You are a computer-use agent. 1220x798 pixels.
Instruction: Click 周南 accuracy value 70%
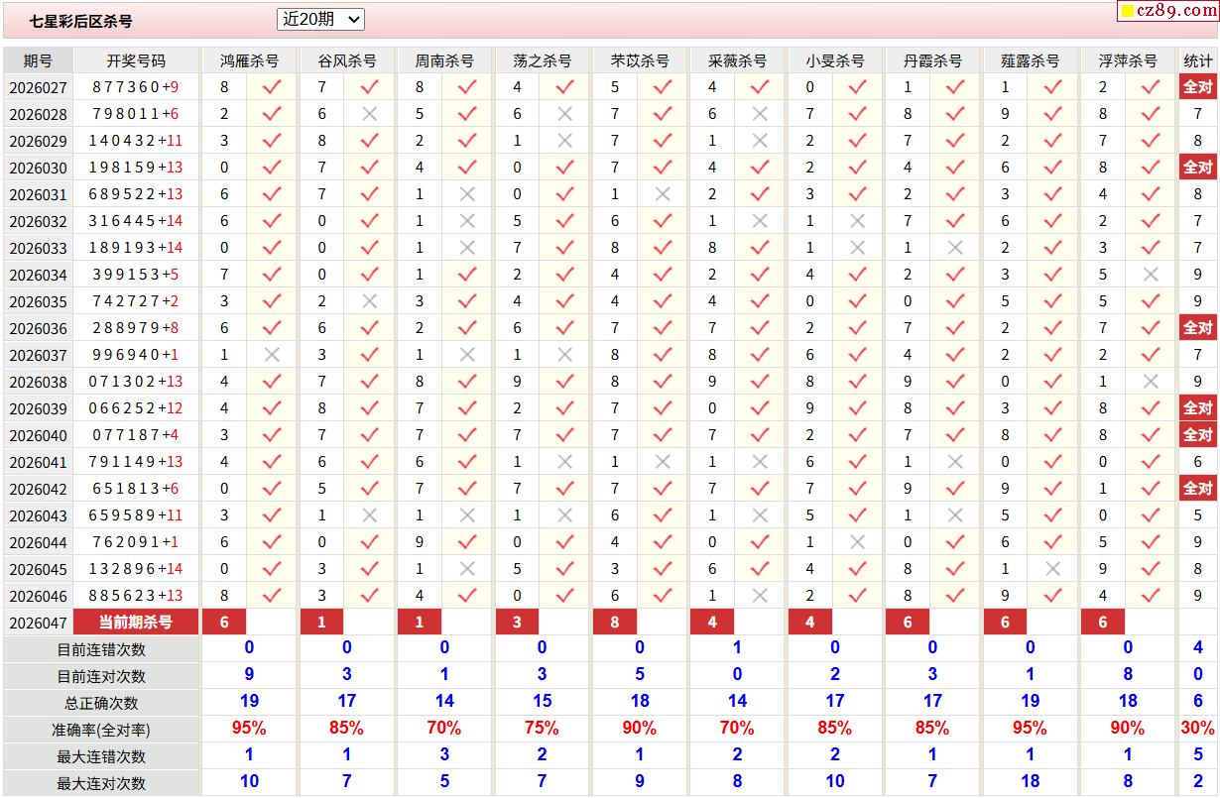[x=444, y=729]
